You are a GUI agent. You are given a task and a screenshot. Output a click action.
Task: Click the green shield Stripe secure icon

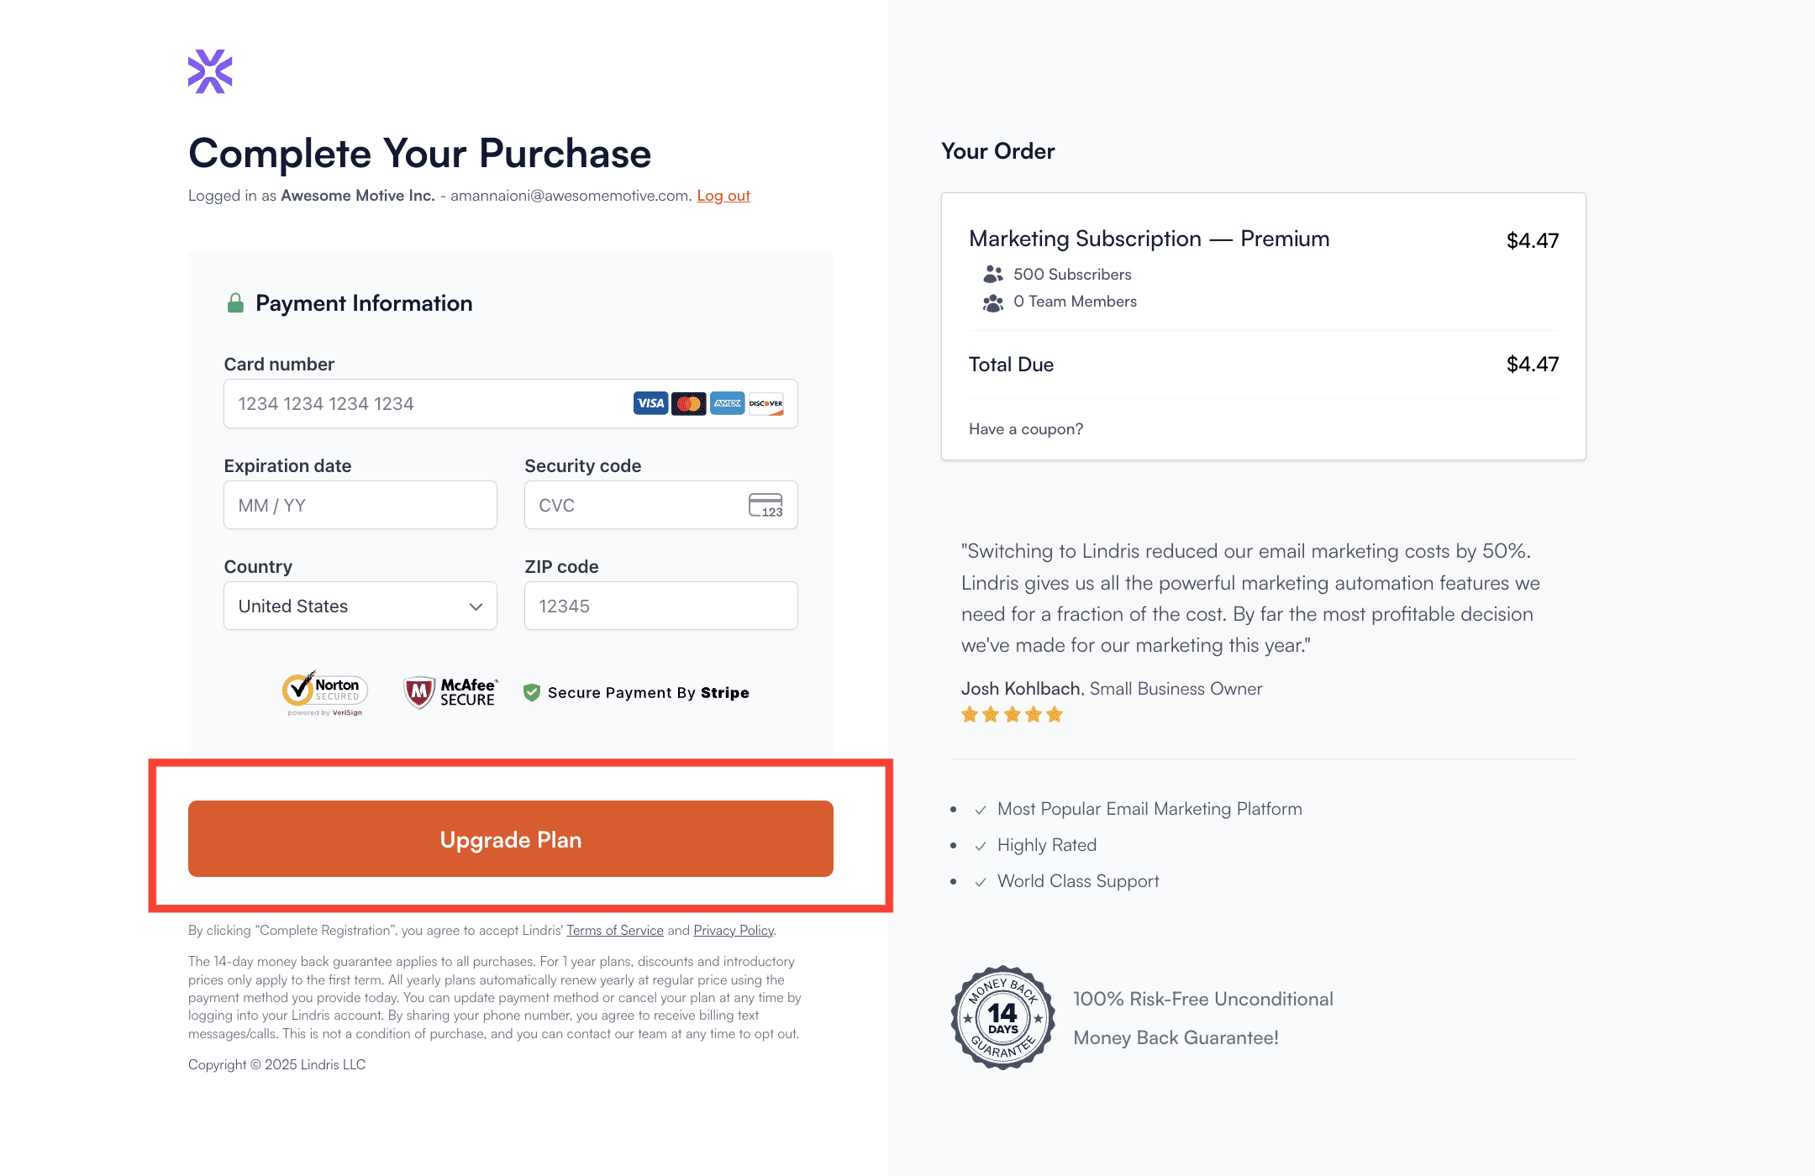coord(532,692)
